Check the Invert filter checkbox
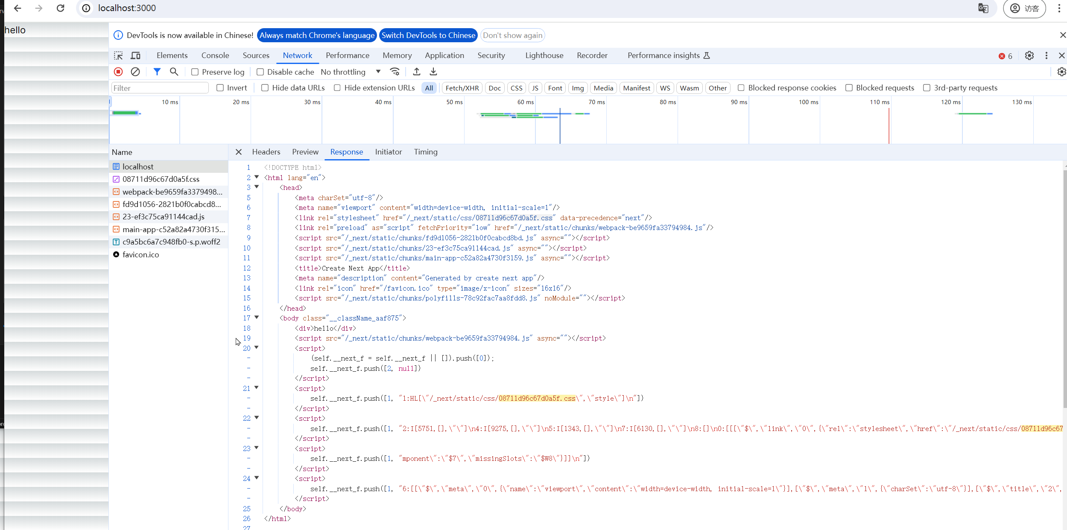The image size is (1067, 530). coord(220,88)
